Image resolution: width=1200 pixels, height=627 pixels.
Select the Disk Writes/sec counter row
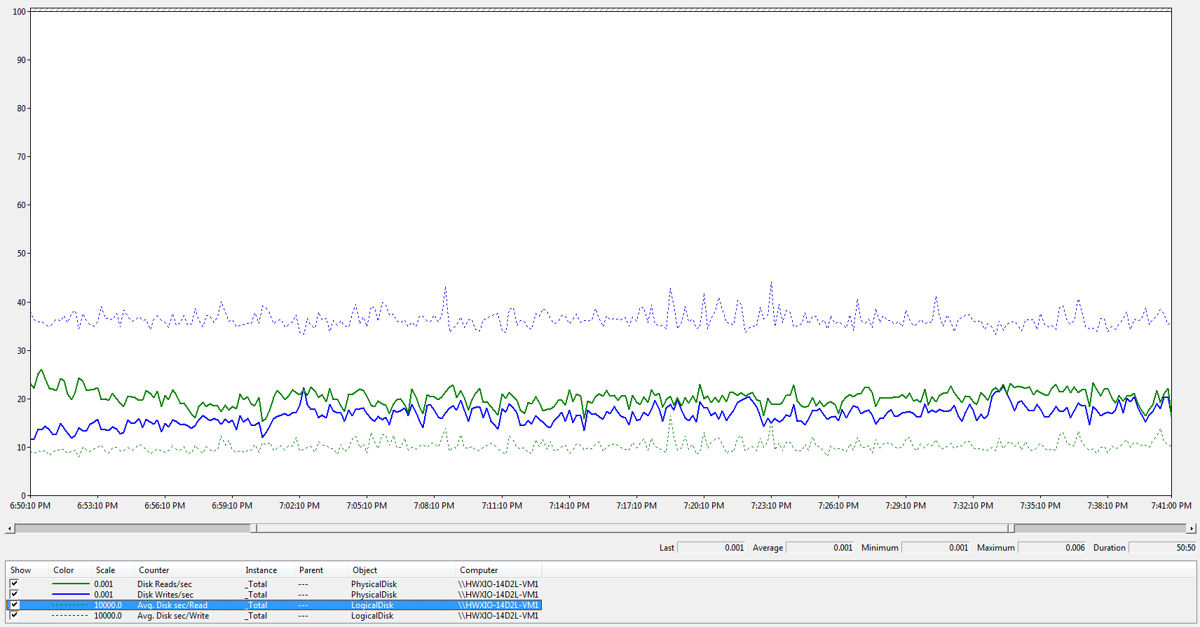coord(165,595)
